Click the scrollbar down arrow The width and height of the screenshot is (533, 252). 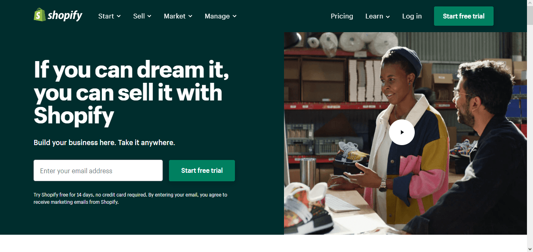tap(530, 248)
